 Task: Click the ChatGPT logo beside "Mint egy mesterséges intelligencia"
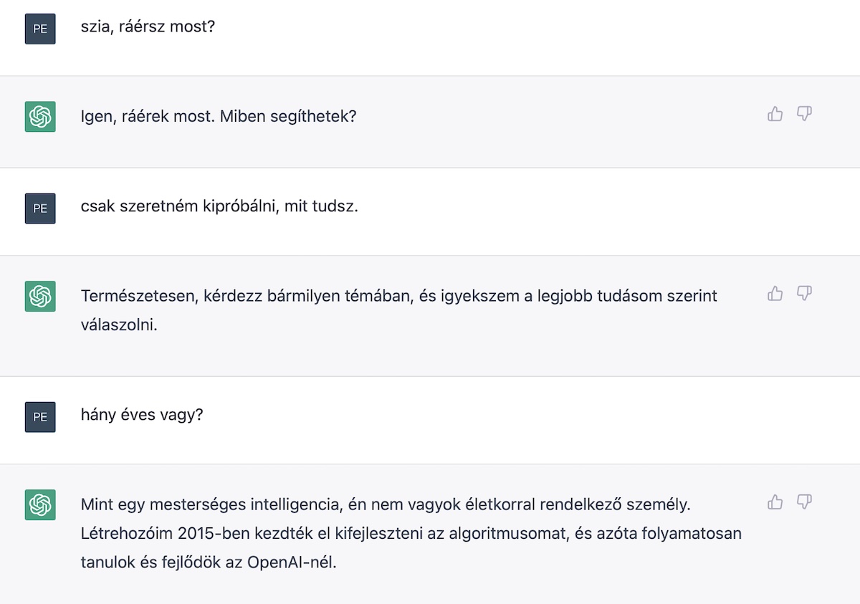[40, 504]
